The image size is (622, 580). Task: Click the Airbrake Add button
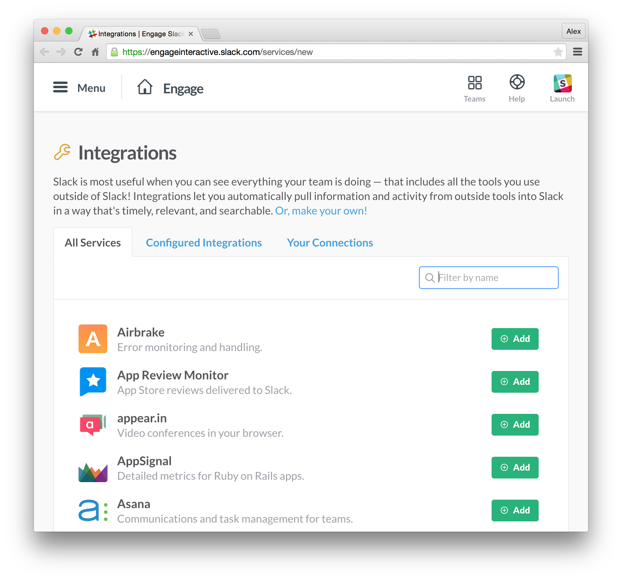tap(514, 338)
